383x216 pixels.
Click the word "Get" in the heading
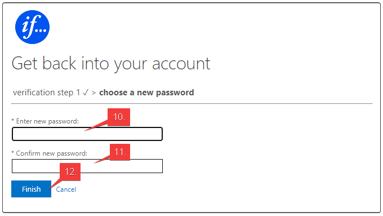coord(24,63)
